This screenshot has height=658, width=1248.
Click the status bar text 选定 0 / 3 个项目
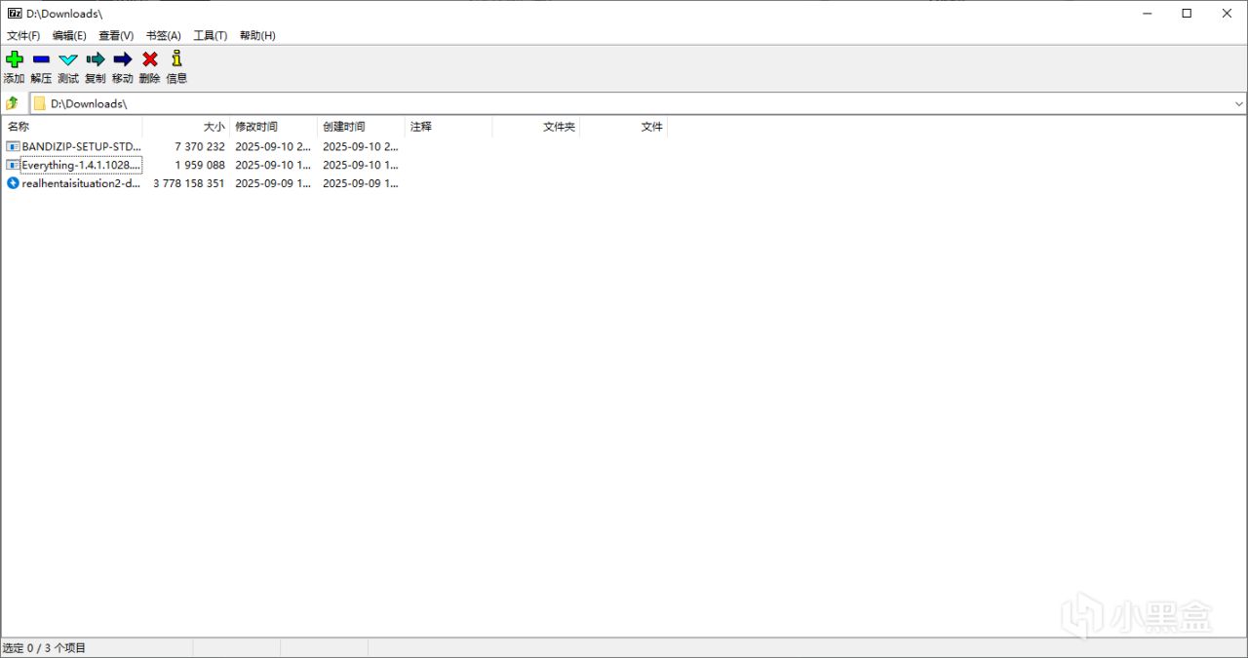(44, 648)
